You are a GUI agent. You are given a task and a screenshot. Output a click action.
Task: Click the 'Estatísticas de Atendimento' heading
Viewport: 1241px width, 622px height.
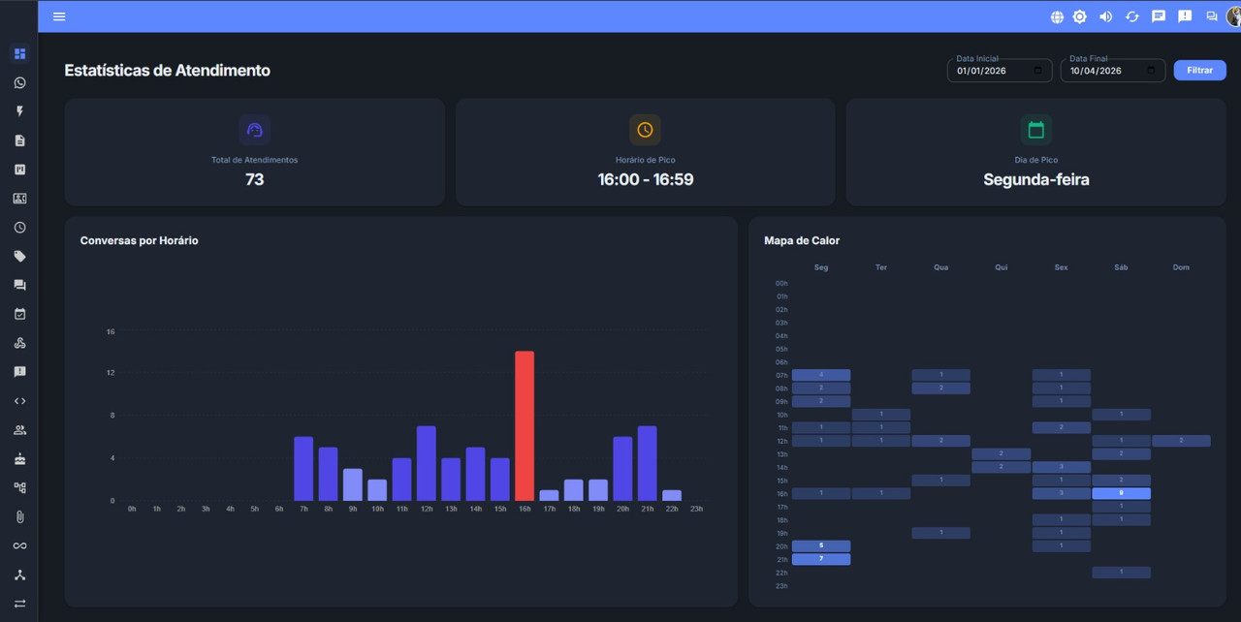(x=168, y=71)
